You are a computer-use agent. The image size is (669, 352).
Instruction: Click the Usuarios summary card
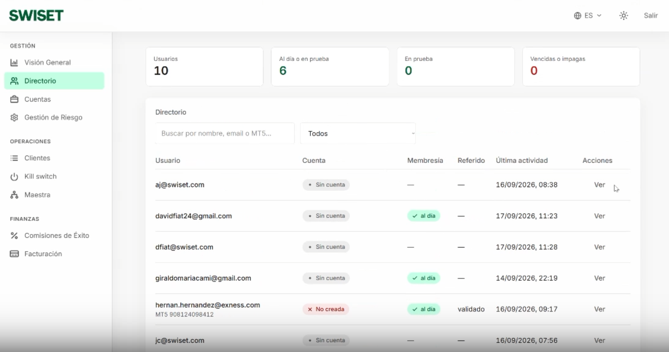[x=204, y=66]
